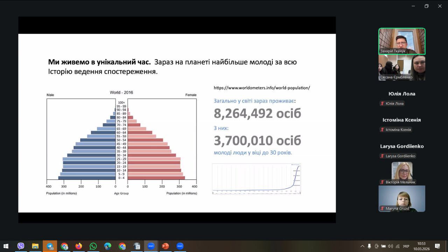Click Maryna Gruzd's video tile

(x=401, y=198)
